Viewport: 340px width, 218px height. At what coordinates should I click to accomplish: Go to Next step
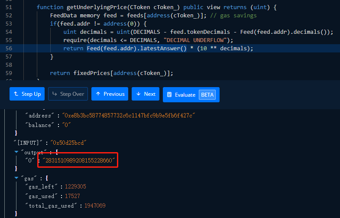(x=146, y=94)
